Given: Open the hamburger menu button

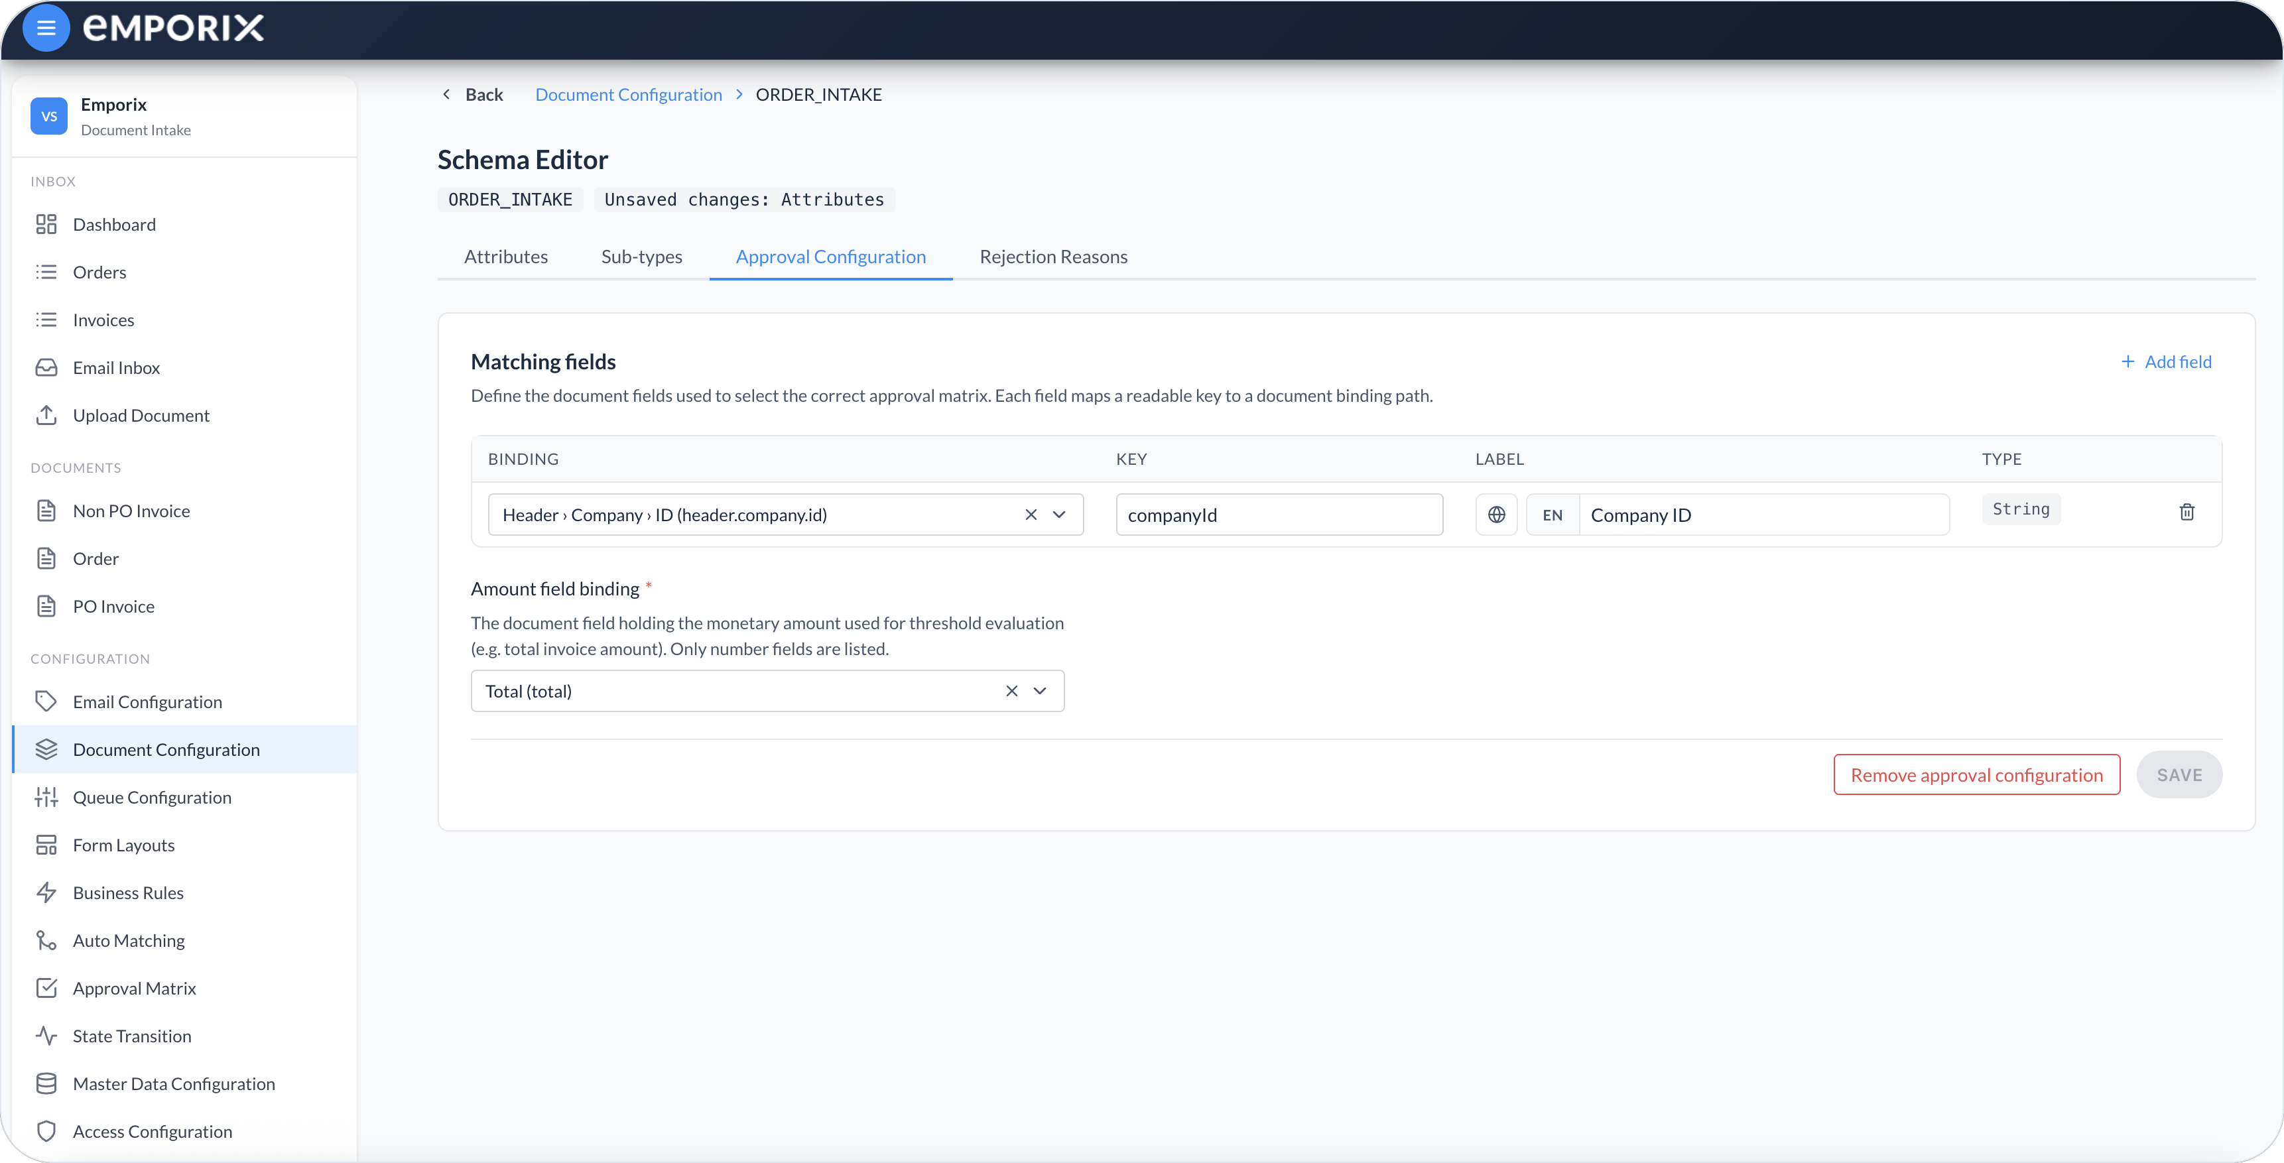Looking at the screenshot, I should click(x=46, y=27).
